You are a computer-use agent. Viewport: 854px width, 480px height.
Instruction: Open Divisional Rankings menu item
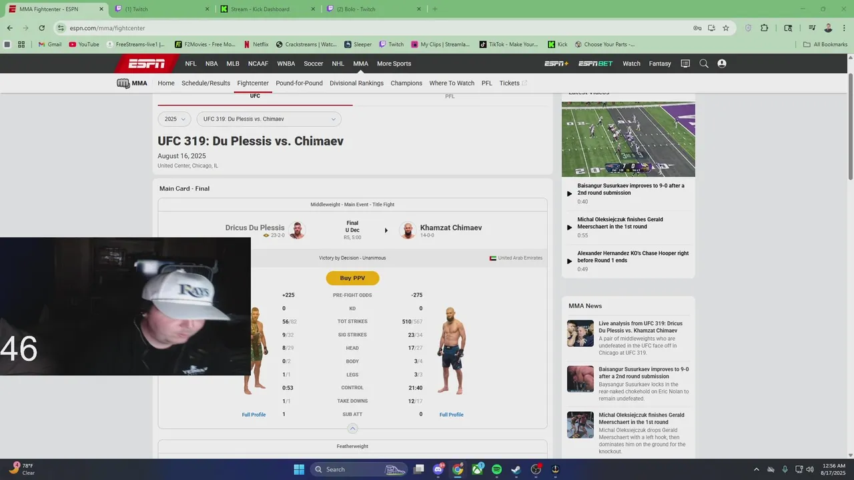(x=356, y=83)
